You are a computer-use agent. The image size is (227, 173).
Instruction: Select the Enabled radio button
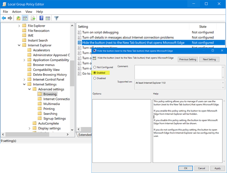(95, 73)
